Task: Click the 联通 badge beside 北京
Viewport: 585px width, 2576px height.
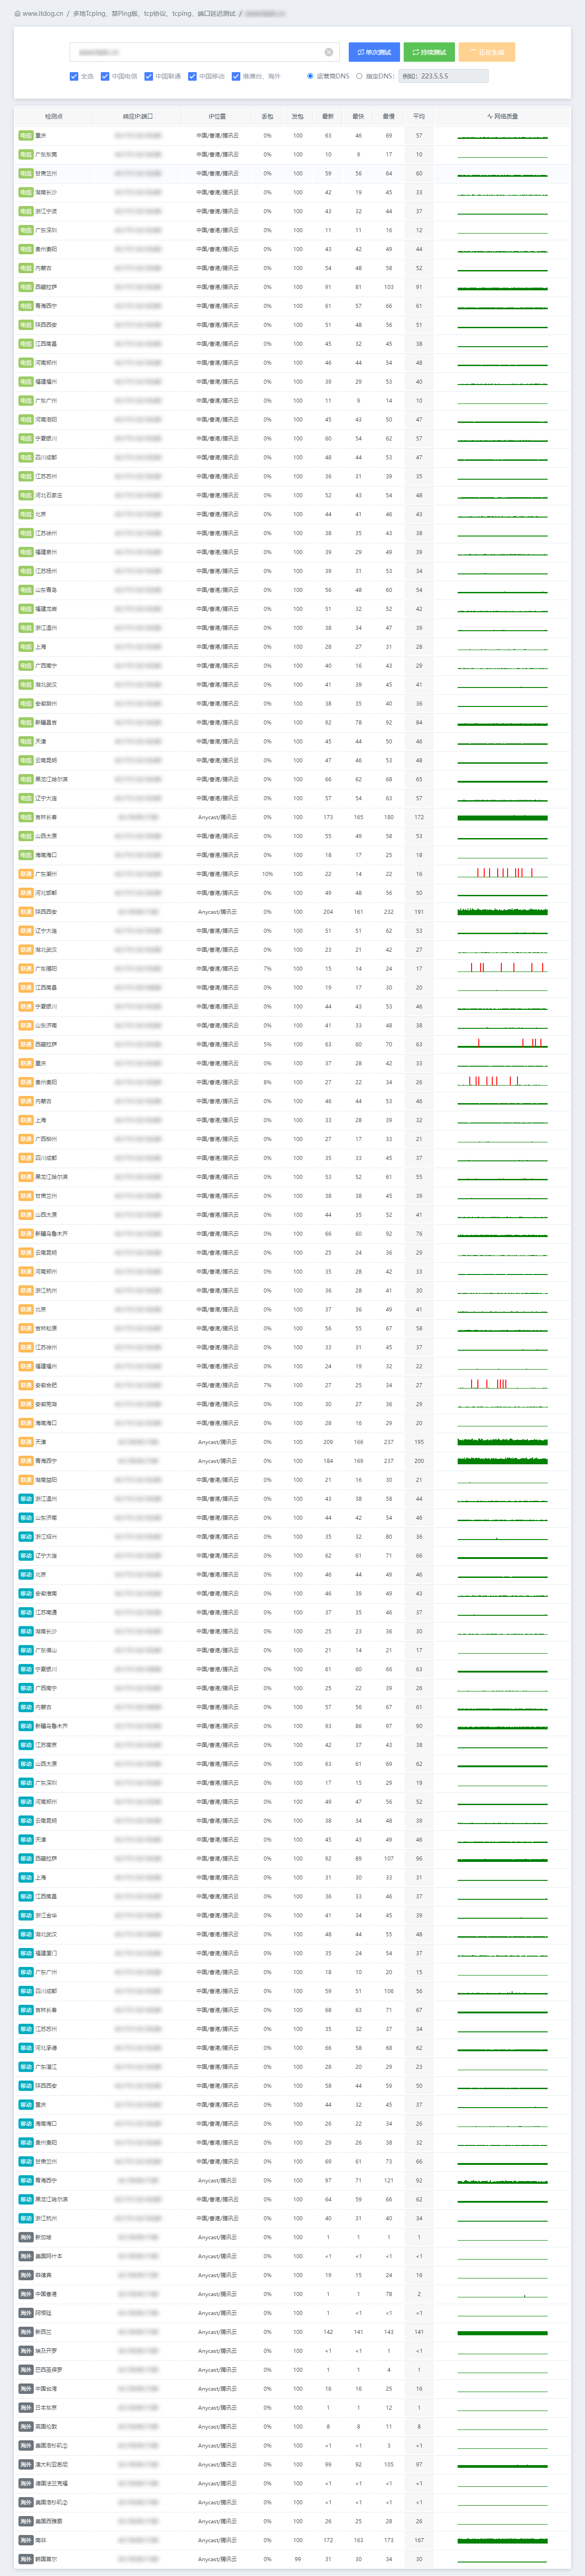Action: (26, 1309)
